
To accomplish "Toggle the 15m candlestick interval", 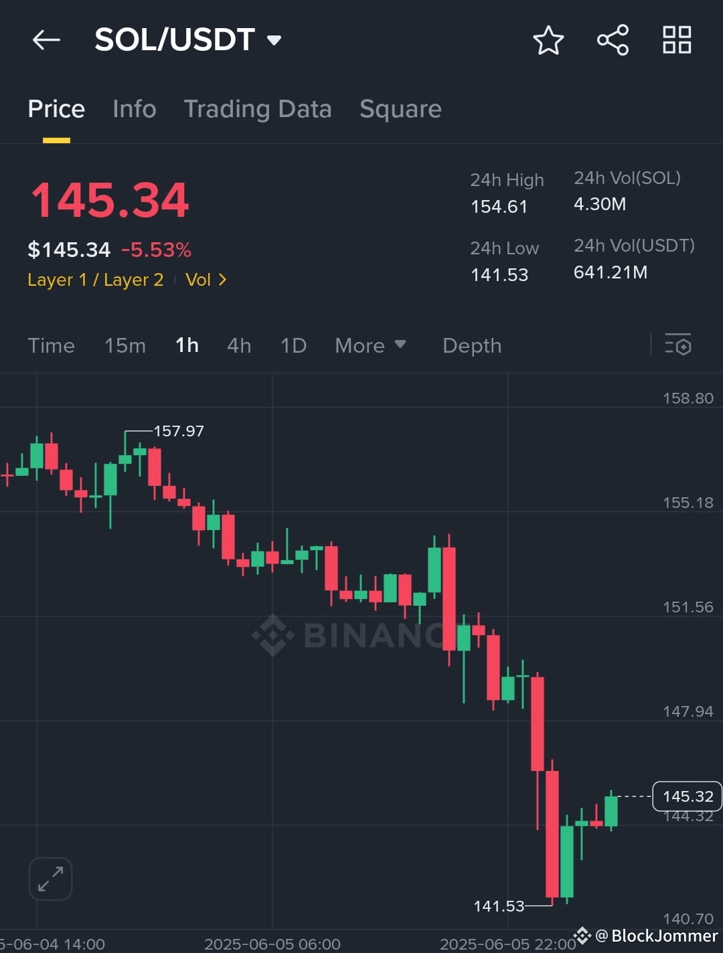I will [x=125, y=345].
